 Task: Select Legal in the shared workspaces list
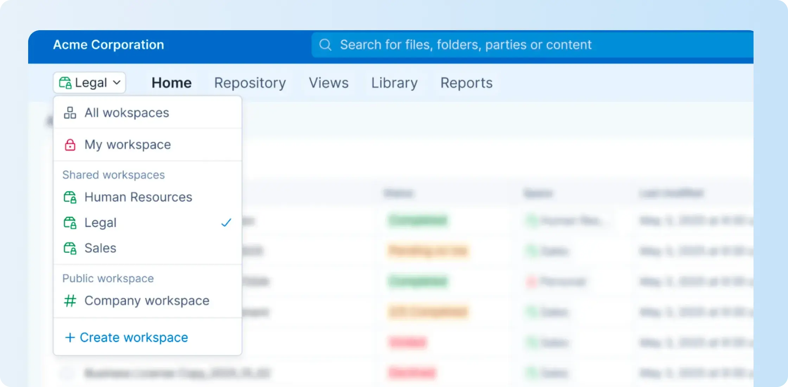[147, 223]
